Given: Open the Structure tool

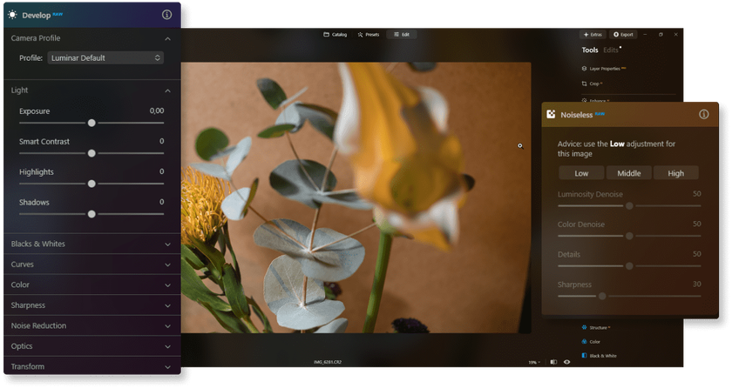Looking at the screenshot, I should coord(595,327).
